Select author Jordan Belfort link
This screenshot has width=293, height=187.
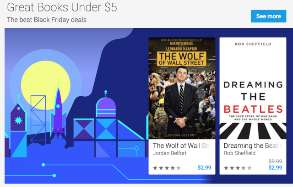tap(170, 153)
